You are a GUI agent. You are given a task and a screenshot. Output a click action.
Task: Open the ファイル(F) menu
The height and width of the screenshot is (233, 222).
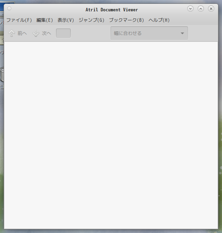[x=19, y=20]
